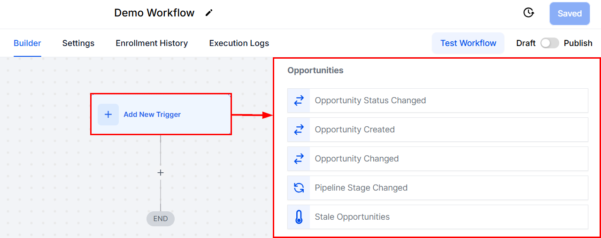Open the Settings tab

(x=78, y=43)
